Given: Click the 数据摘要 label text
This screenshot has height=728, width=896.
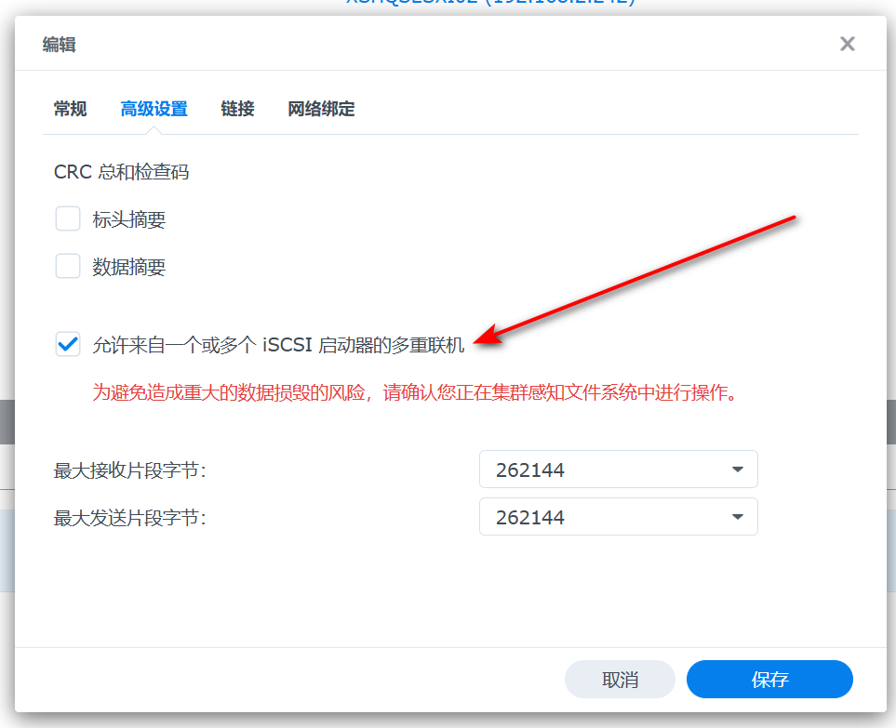Looking at the screenshot, I should click(129, 268).
